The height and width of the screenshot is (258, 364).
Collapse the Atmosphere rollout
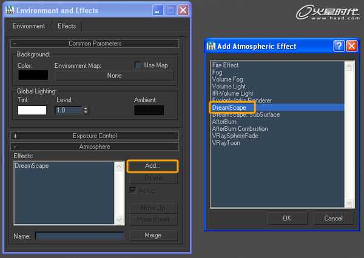95,147
